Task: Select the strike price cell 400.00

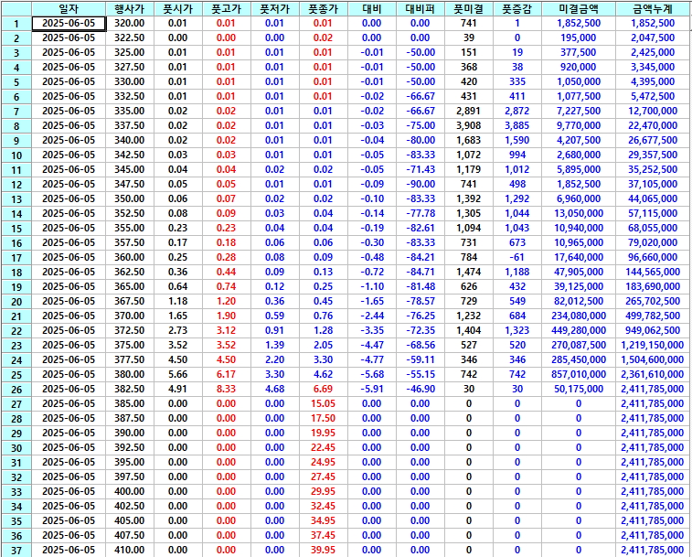Action: pos(129,491)
